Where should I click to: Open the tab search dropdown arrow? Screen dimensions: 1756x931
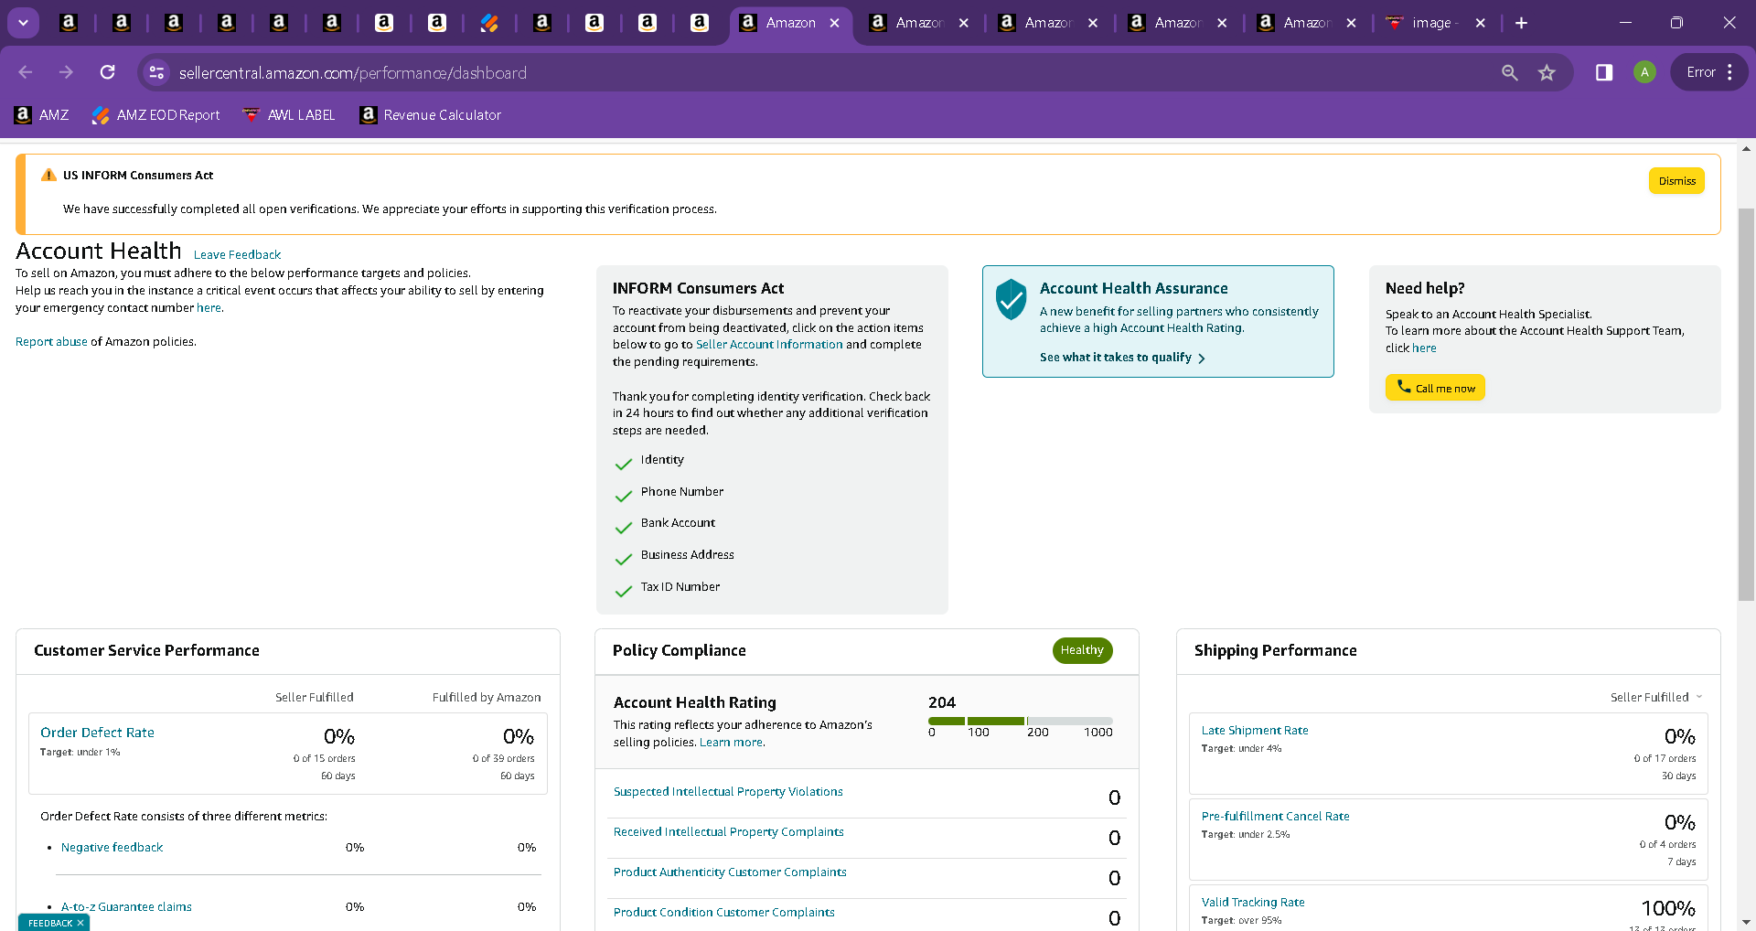point(23,23)
